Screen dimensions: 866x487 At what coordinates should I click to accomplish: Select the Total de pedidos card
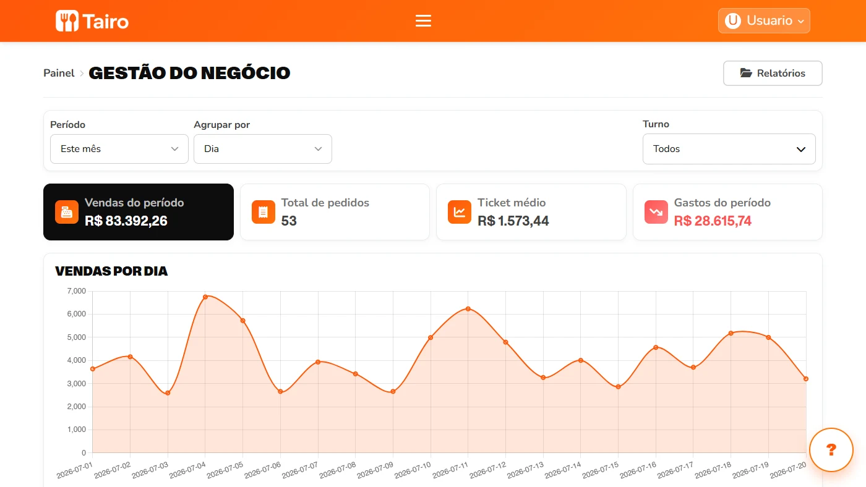pyautogui.click(x=335, y=212)
